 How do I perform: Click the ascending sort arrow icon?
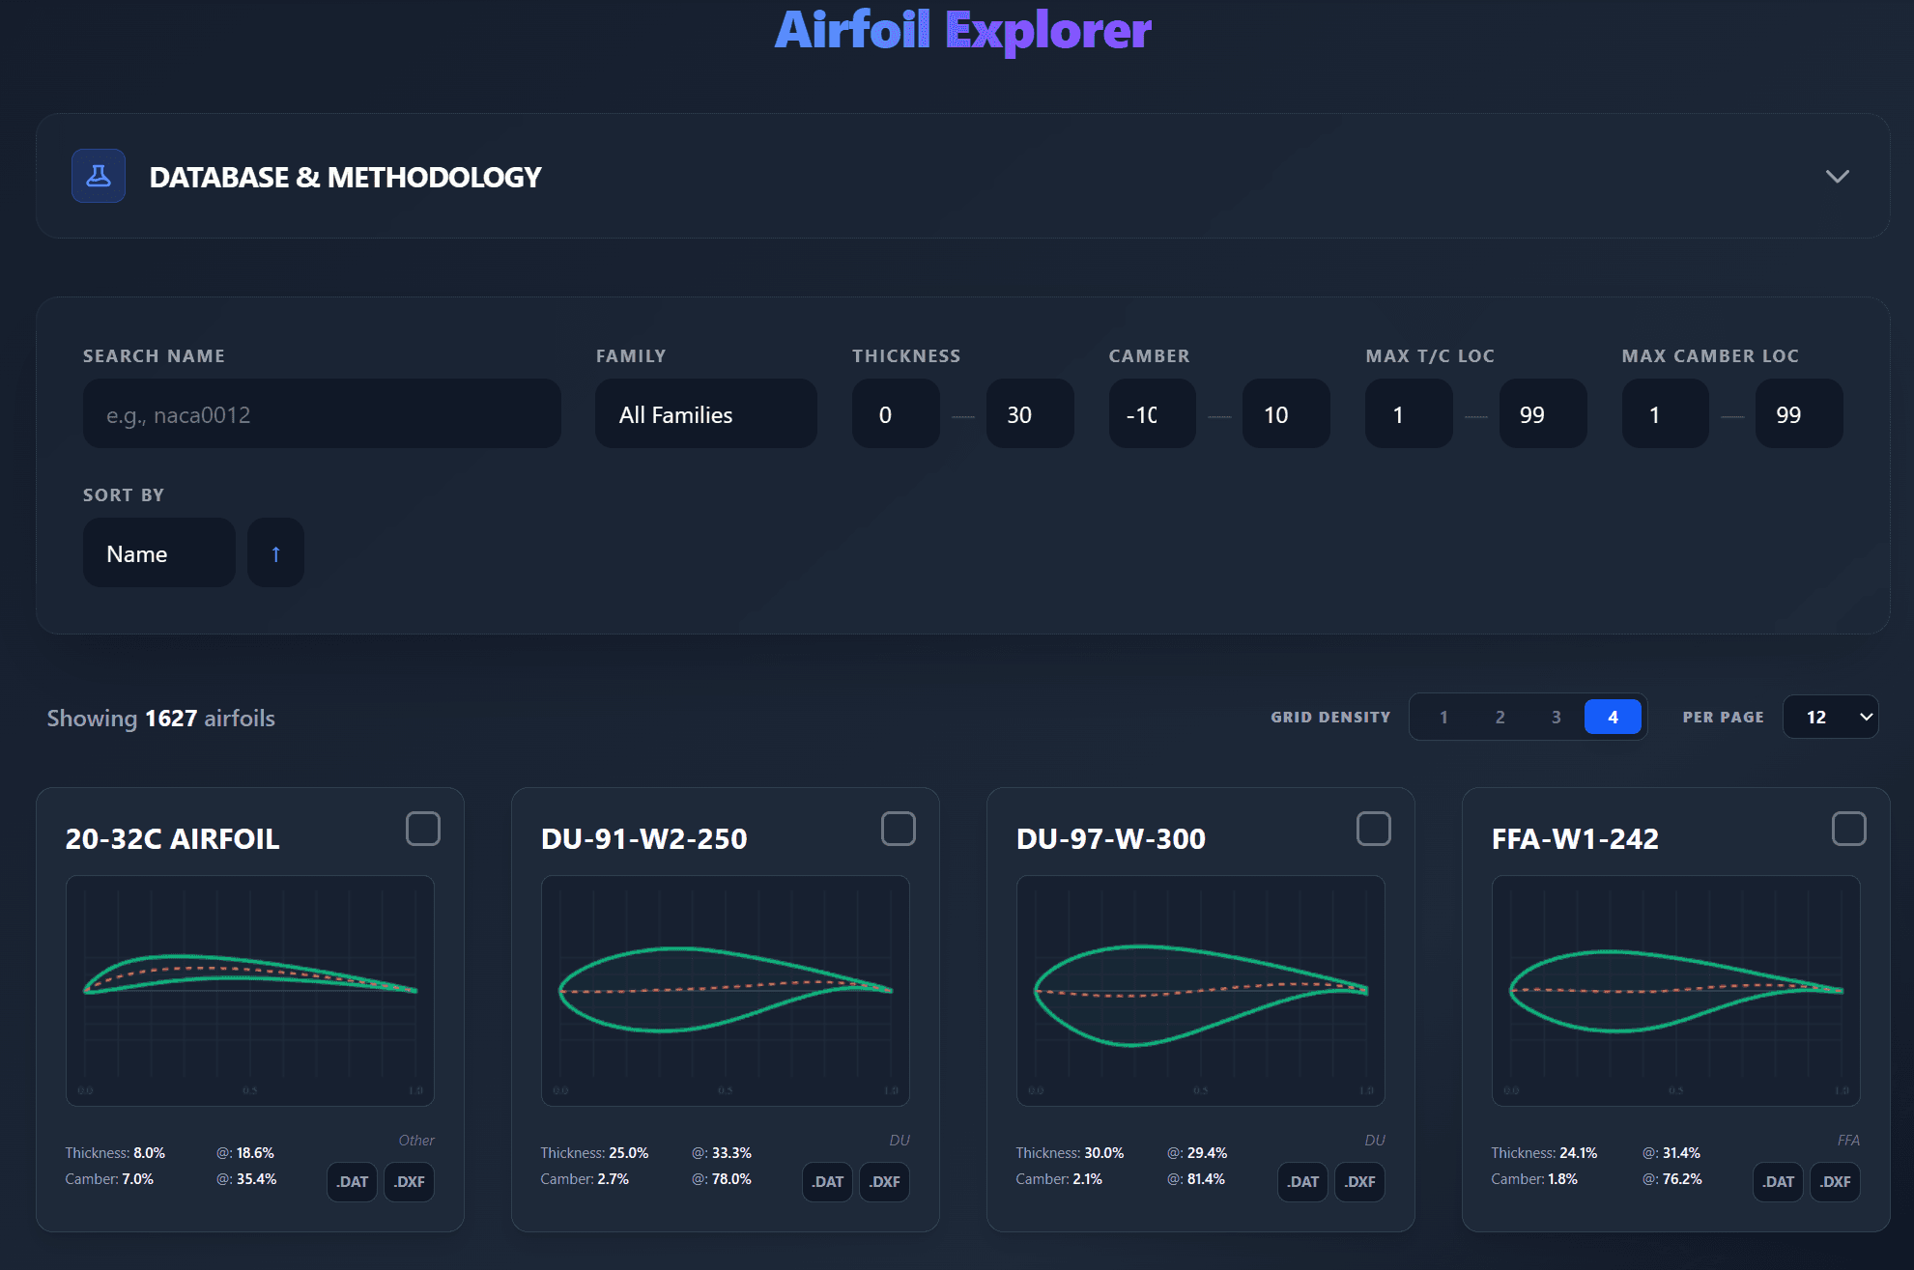(275, 552)
